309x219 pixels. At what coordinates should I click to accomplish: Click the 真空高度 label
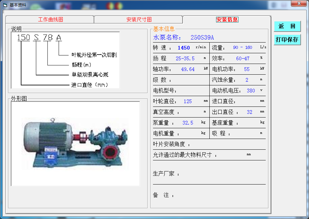(166, 112)
